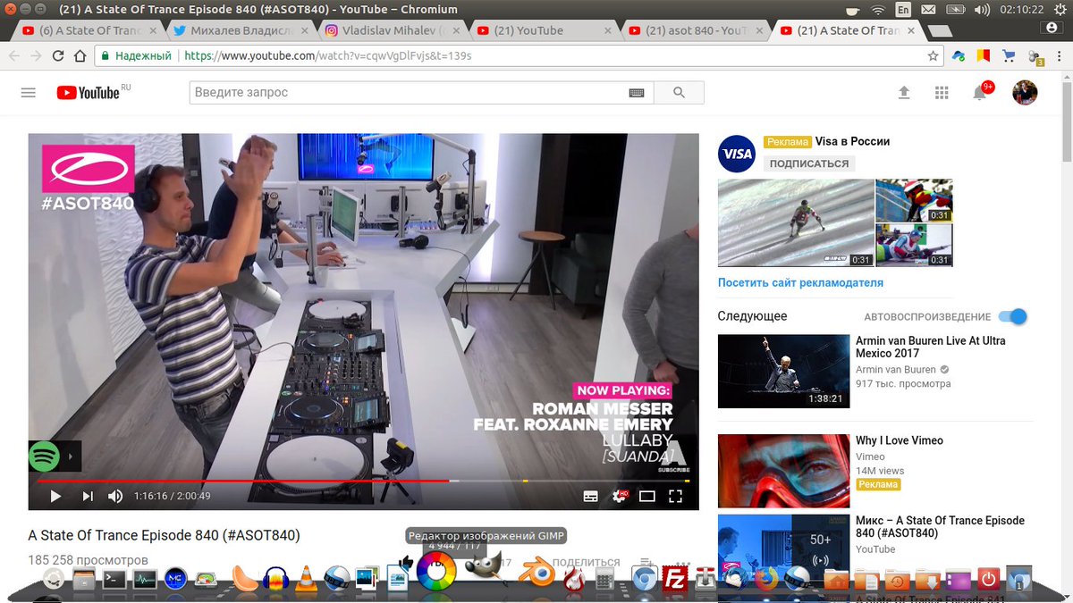Expand the Spotify card arrow in the player

(72, 457)
